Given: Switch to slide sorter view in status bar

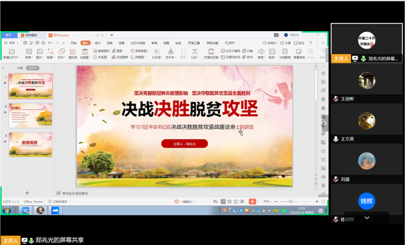Looking at the screenshot, I should coord(230,201).
